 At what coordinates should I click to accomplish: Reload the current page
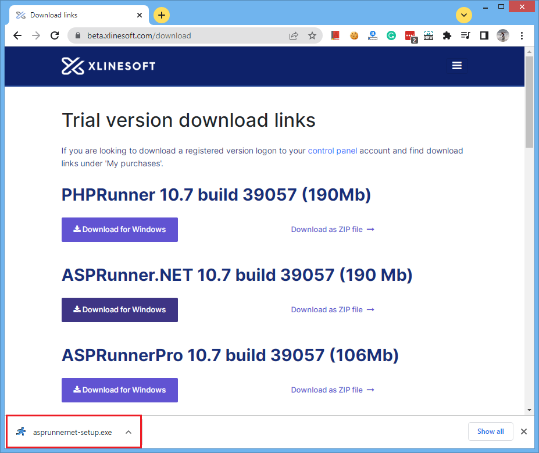click(55, 35)
